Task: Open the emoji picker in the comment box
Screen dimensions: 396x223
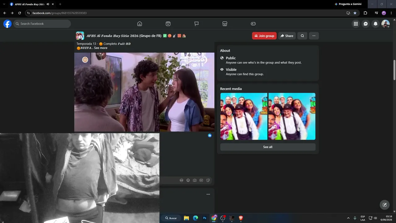Action: (x=188, y=180)
